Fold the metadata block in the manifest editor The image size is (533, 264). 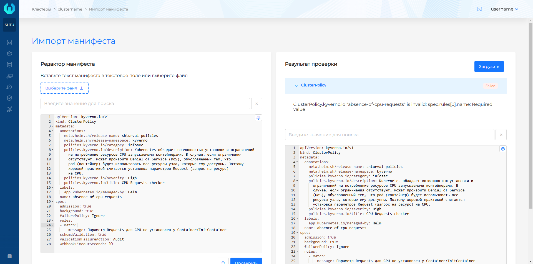point(53,126)
